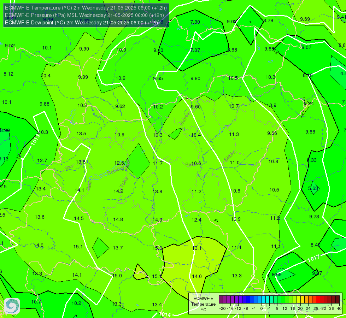346x318 pixels.
Task: Click the 14.2 temperature value
Action: 118,191
